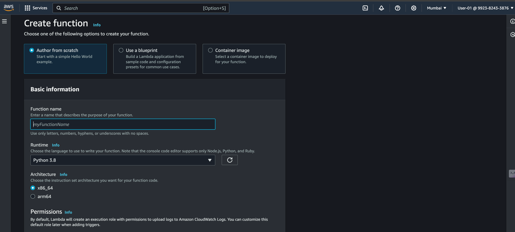Open the settings gear icon
Image resolution: width=515 pixels, height=232 pixels.
[414, 8]
